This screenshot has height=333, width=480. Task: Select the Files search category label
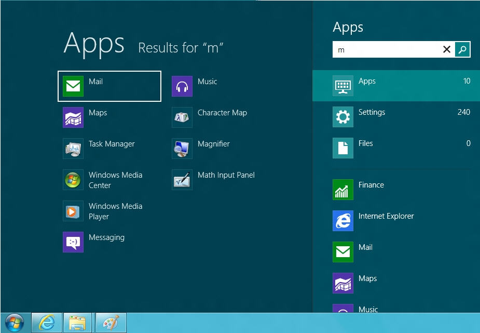coord(365,143)
